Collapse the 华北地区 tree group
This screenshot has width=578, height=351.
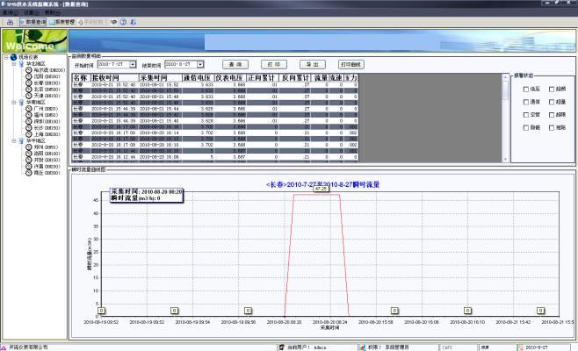13,63
